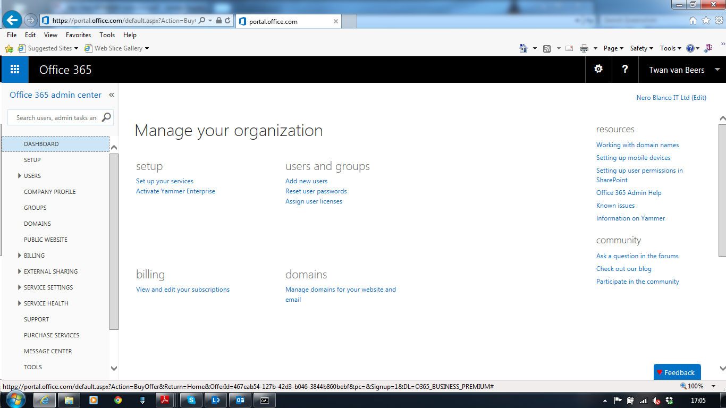Click View and edit your subscriptions link
This screenshot has height=408, width=726.
pos(183,290)
